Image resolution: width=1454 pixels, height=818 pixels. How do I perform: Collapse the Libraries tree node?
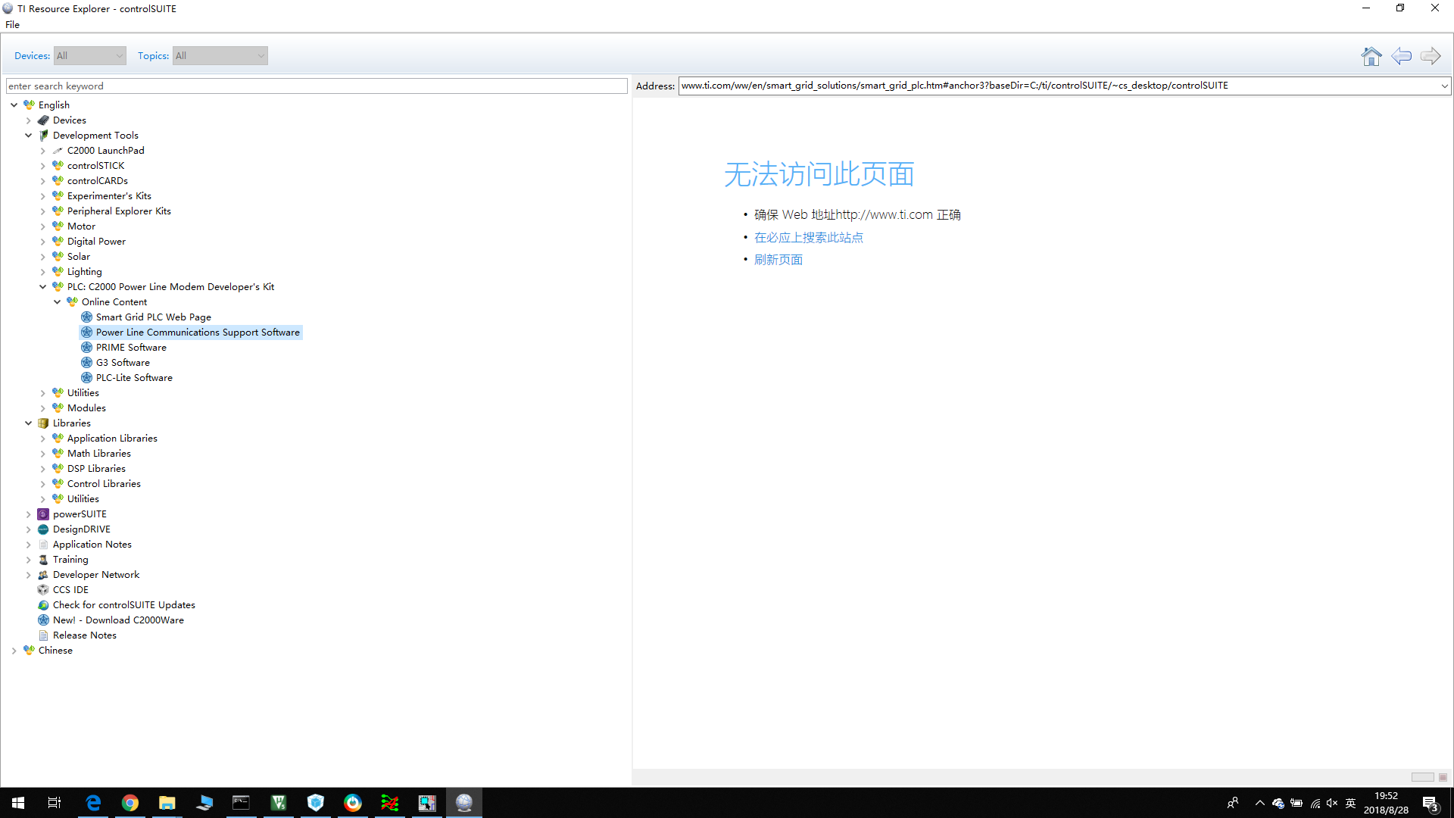coord(29,423)
